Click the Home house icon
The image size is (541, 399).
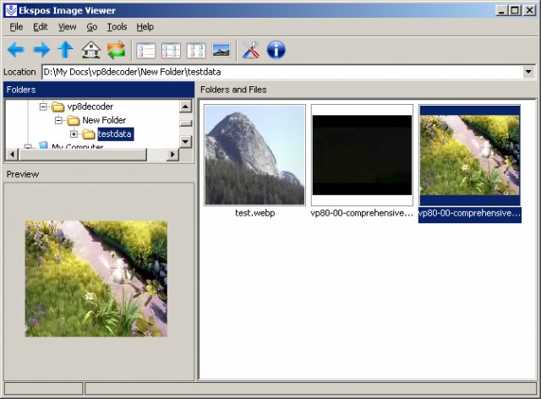tap(90, 50)
